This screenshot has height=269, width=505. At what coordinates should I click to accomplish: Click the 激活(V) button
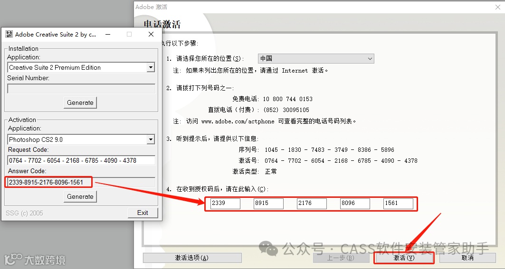click(404, 258)
